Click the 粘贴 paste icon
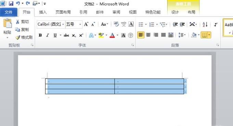This screenshot has width=233, height=126. pos(7,24)
